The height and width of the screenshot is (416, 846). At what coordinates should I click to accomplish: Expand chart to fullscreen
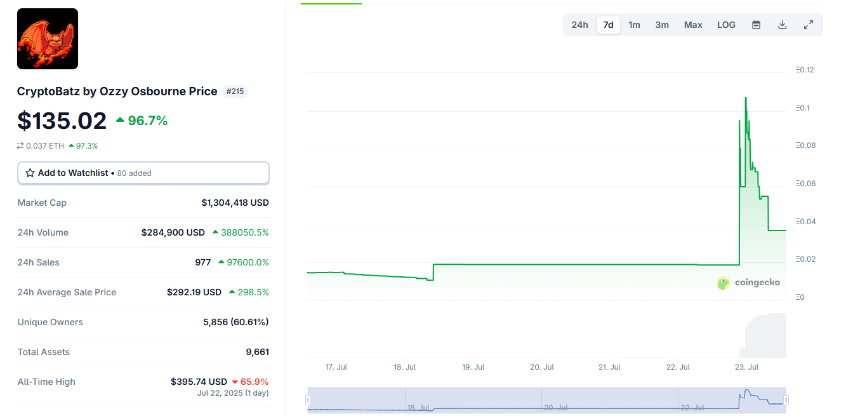809,25
